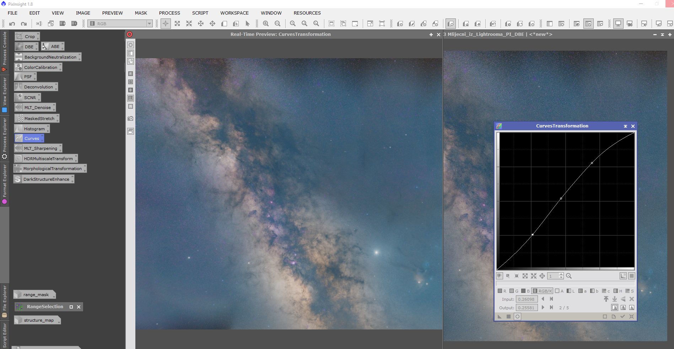Click the Undo arrow in toolbar
The image size is (674, 349).
12,24
